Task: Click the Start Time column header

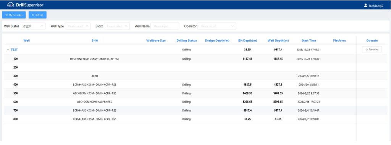Action: tap(309, 41)
